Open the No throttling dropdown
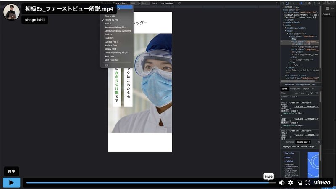This screenshot has width=336, height=189. click(x=168, y=3)
